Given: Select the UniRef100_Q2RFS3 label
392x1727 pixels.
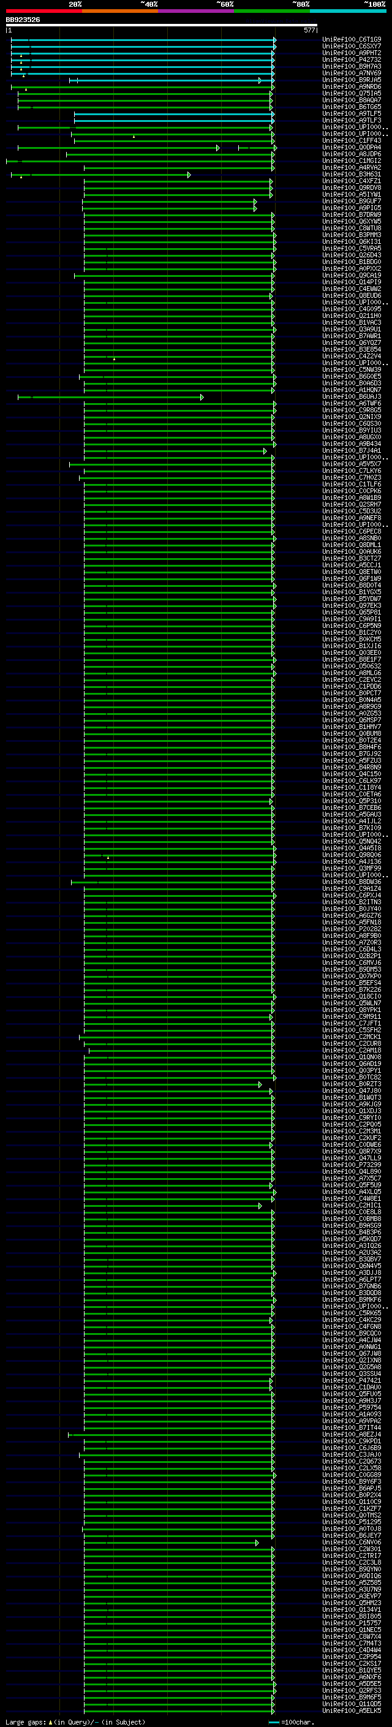Looking at the screenshot, I should tap(352, 1690).
